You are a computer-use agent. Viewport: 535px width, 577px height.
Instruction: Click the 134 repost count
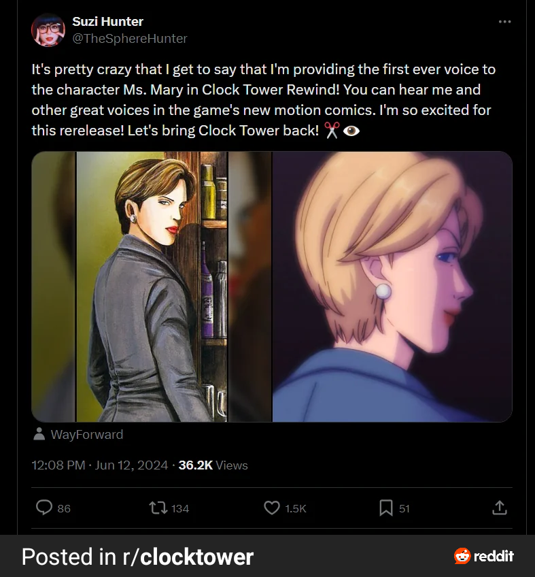180,508
